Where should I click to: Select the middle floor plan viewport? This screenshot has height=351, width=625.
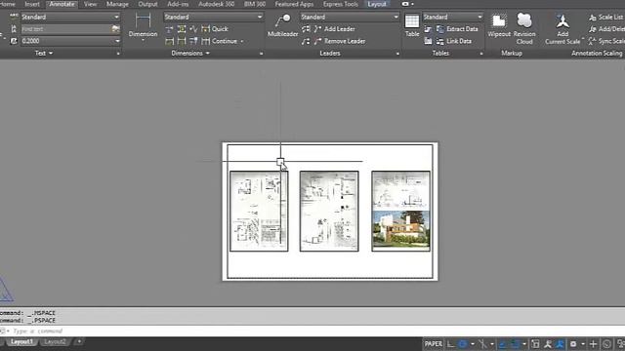329,211
